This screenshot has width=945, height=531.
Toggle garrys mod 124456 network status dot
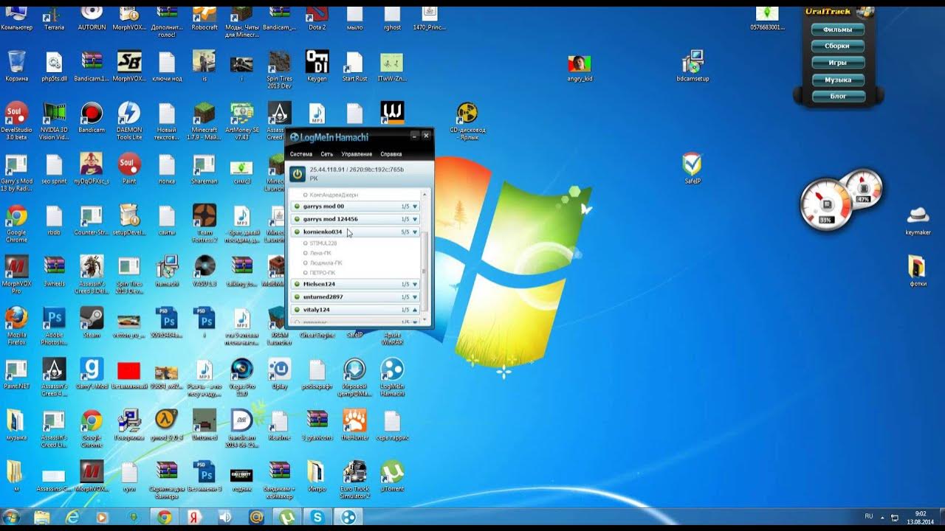coord(297,219)
